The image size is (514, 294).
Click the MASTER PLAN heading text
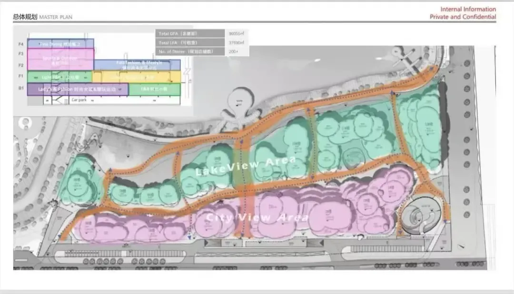(56, 17)
